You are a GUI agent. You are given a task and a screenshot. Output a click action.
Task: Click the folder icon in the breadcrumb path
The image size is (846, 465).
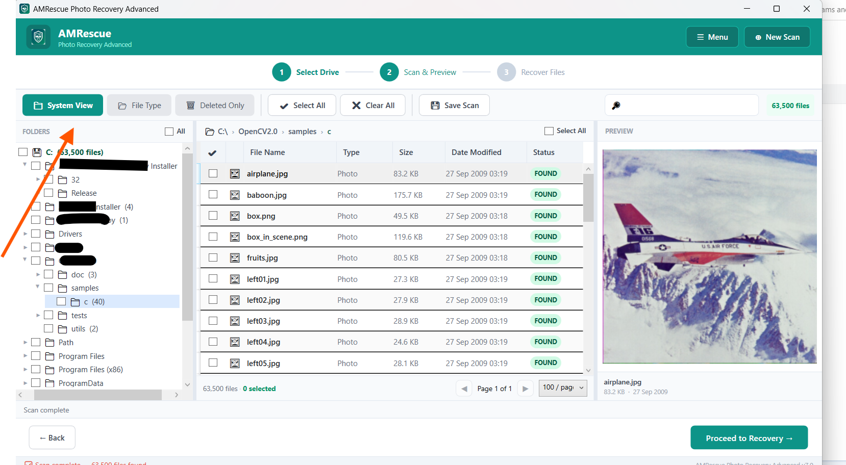coord(210,132)
